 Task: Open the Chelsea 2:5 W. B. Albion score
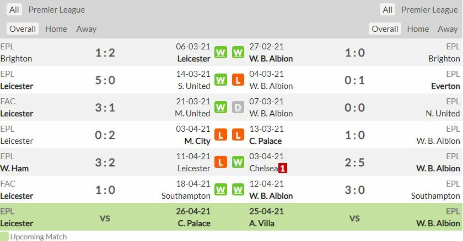click(x=354, y=162)
